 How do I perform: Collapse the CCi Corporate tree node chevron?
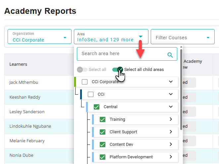point(171,82)
